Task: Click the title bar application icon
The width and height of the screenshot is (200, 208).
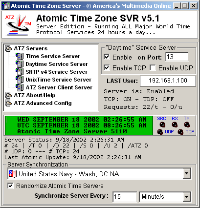Action: point(6,6)
